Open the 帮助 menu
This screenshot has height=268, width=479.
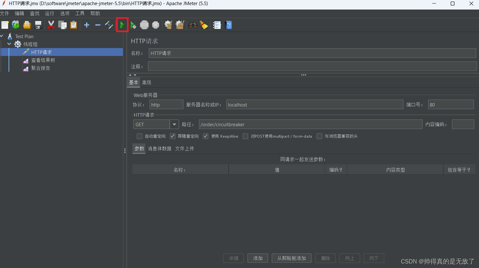coord(95,13)
